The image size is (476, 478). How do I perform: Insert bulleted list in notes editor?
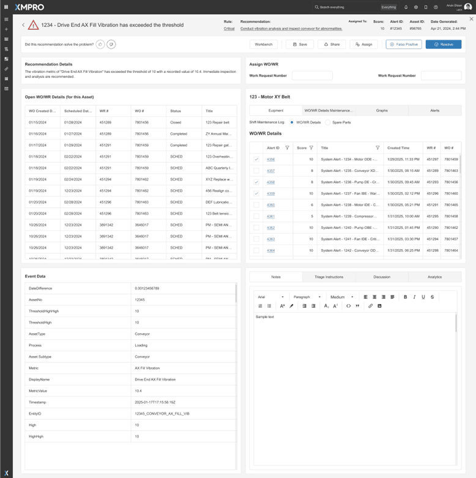point(269,306)
